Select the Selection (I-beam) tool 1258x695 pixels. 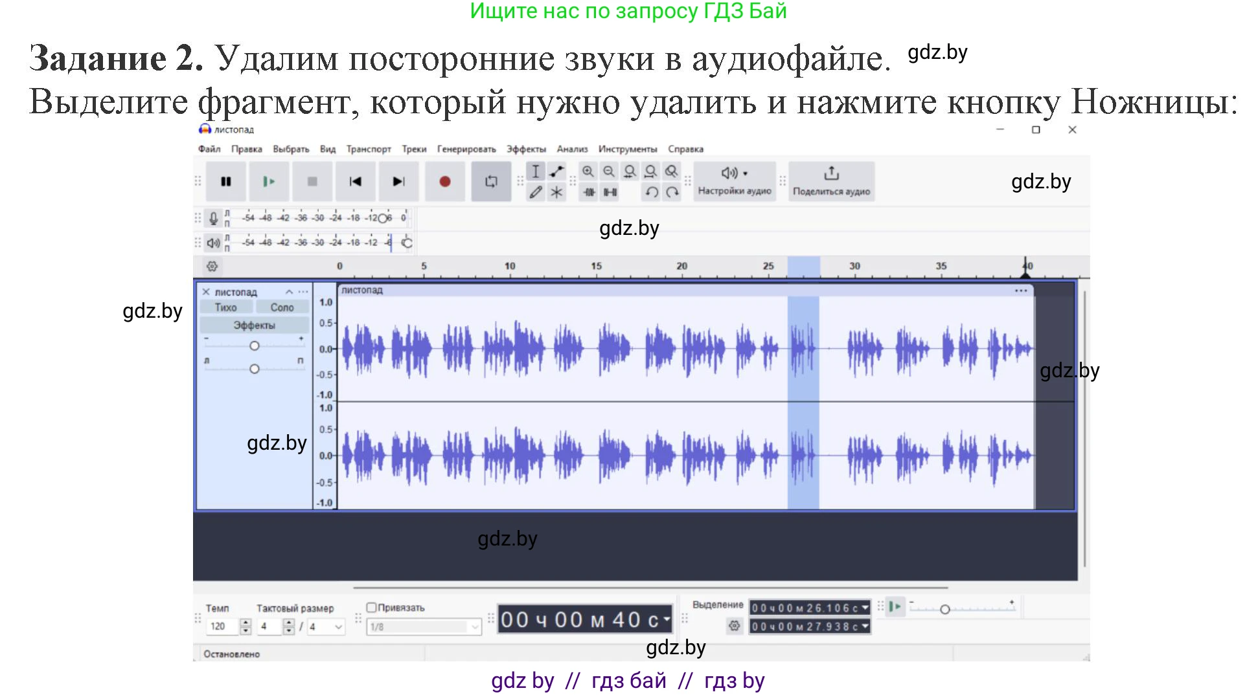536,171
